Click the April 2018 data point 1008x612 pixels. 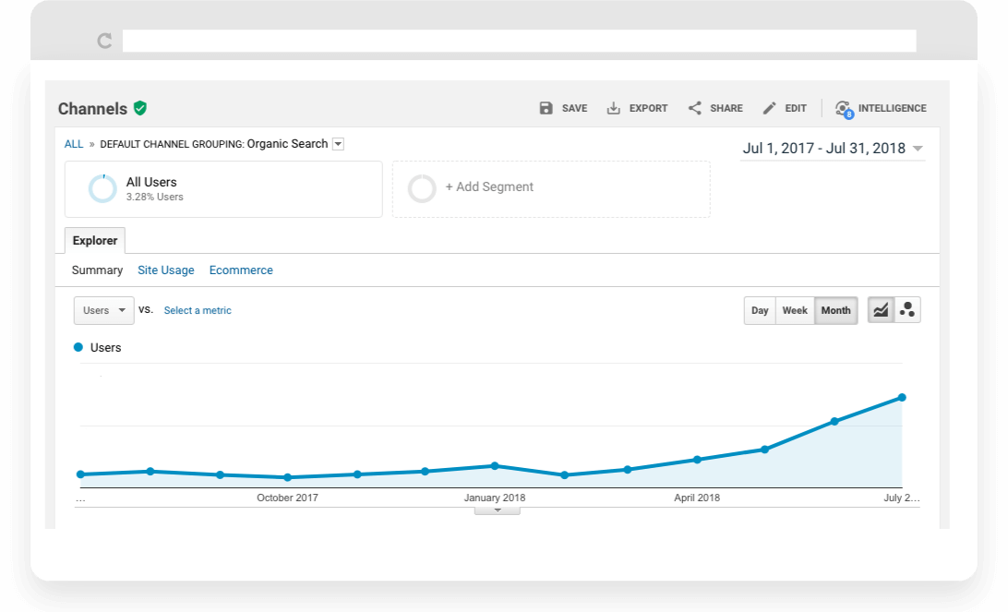(697, 460)
